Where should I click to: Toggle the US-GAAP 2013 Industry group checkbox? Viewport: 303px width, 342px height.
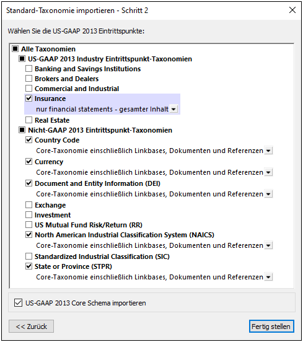pos(22,59)
